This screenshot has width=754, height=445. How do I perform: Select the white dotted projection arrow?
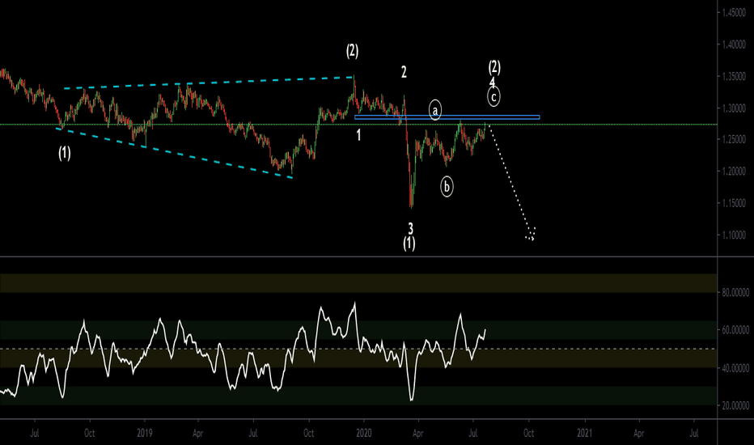[511, 182]
